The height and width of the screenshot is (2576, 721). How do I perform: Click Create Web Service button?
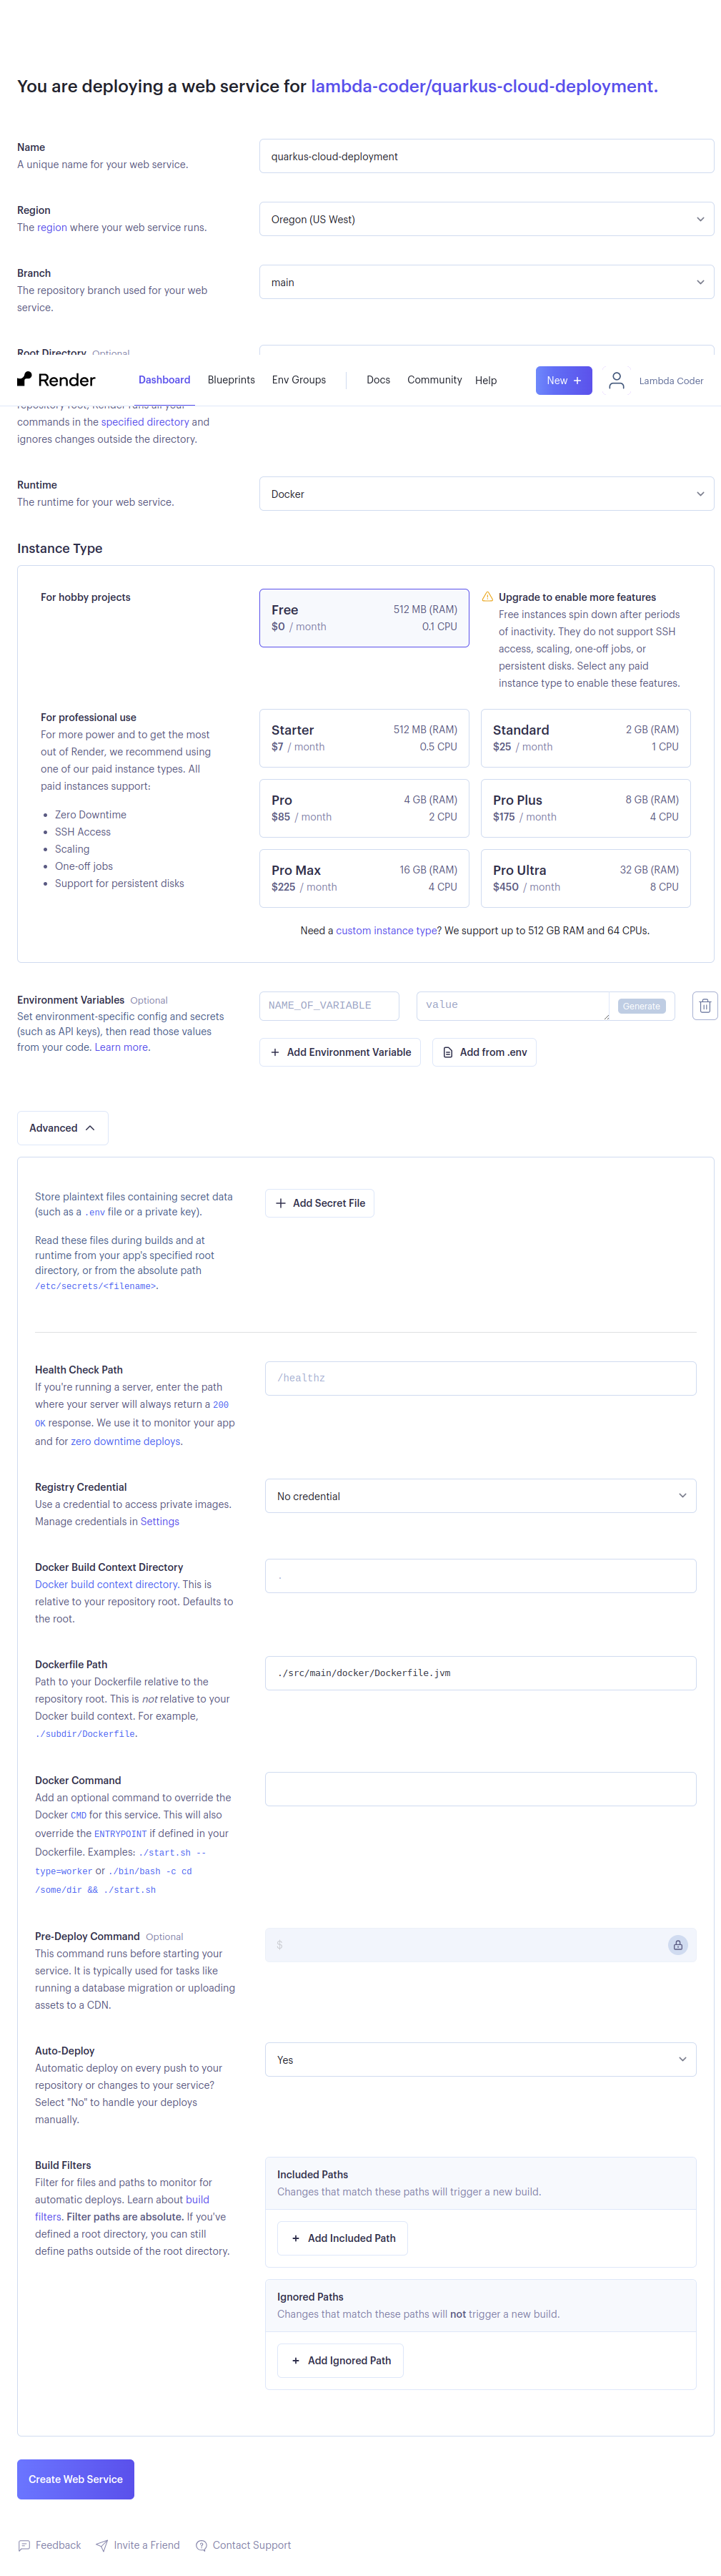pos(75,2479)
